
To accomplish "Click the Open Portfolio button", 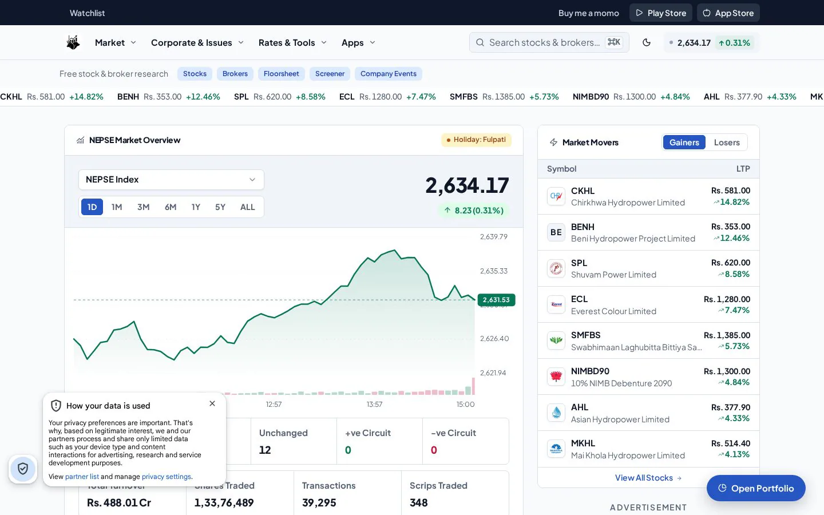I will [756, 488].
